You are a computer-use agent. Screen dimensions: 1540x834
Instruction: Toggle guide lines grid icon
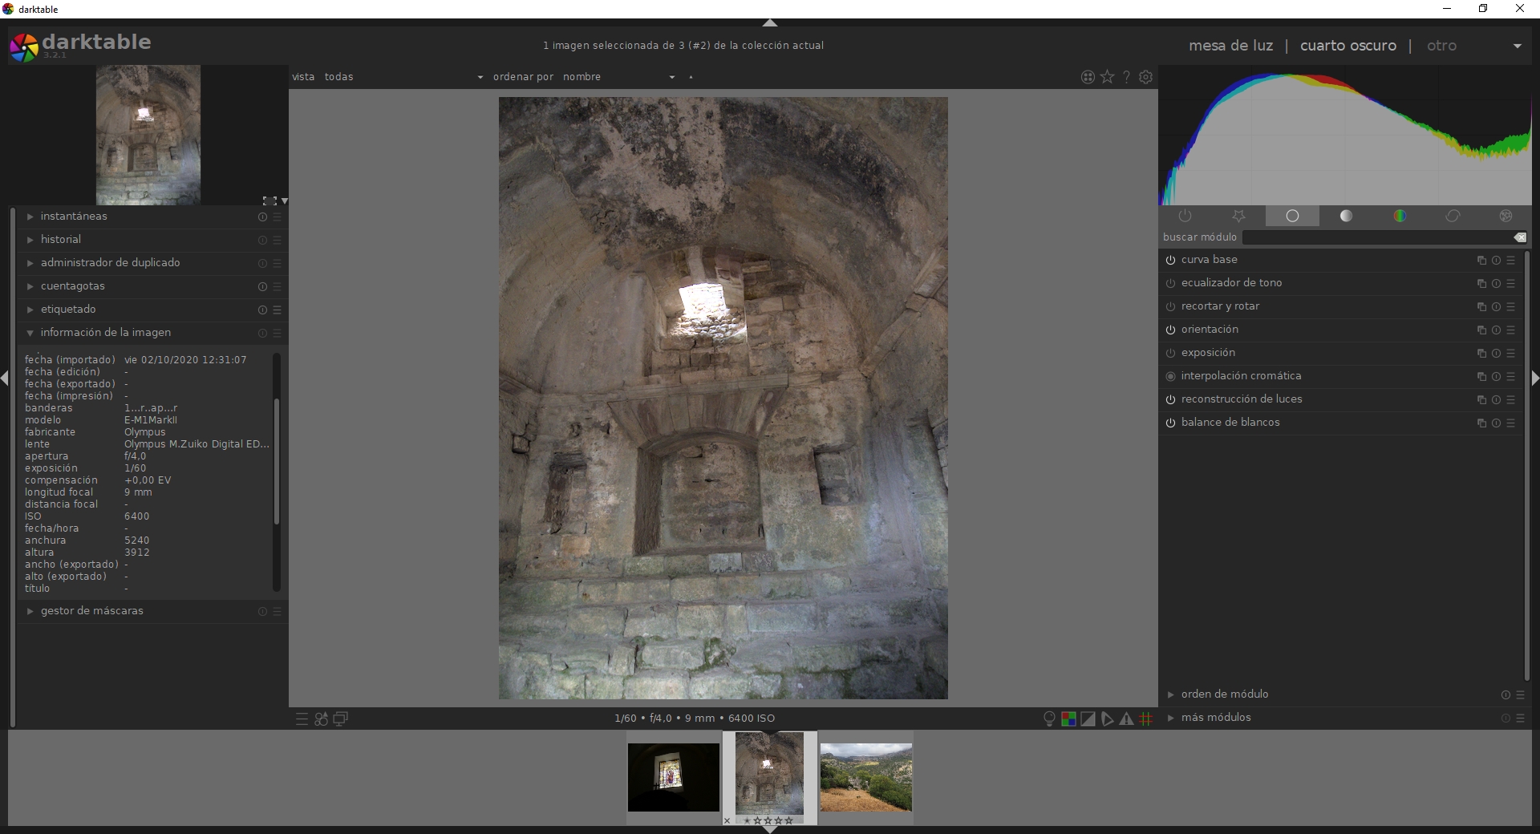1146,719
